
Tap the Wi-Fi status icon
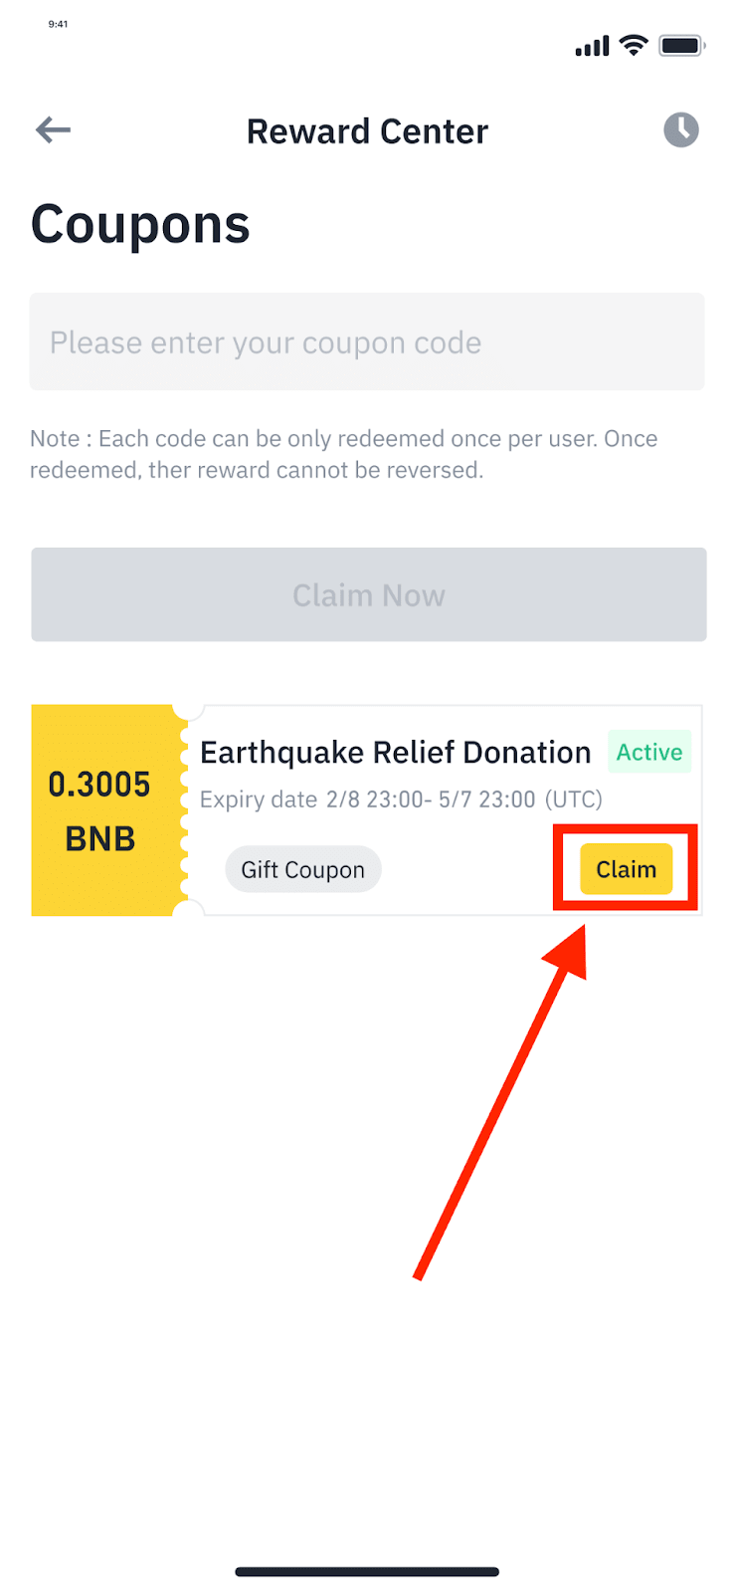click(634, 45)
